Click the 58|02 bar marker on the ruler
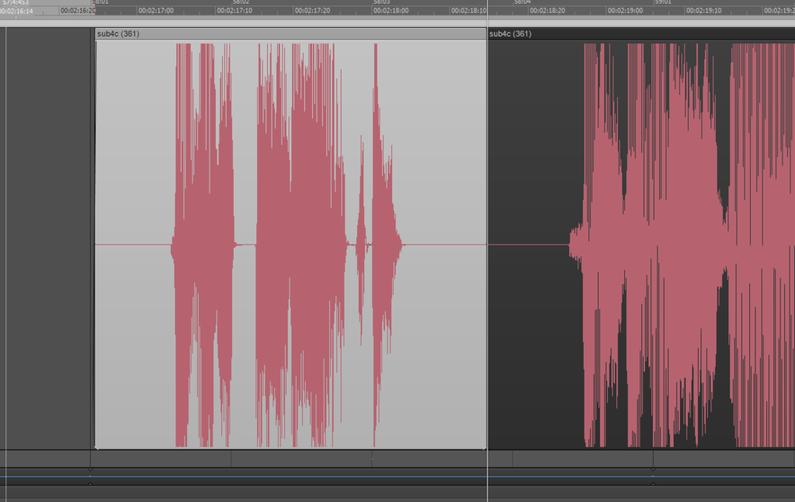Screen dimensions: 795x502 coord(241,2)
